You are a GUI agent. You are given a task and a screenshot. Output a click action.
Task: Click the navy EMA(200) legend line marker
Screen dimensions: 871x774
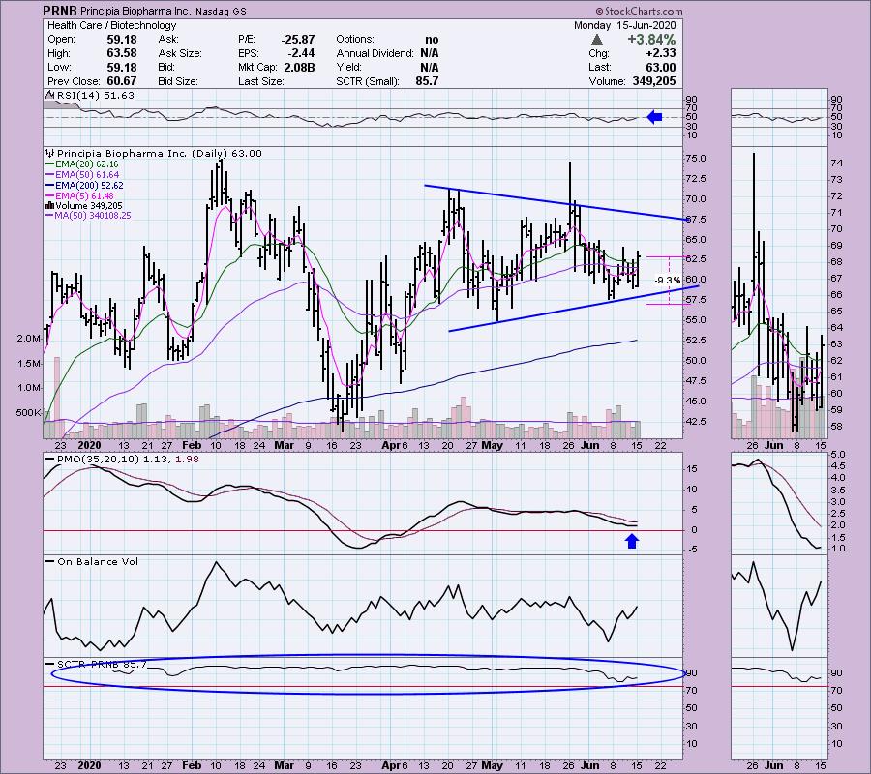coord(49,186)
